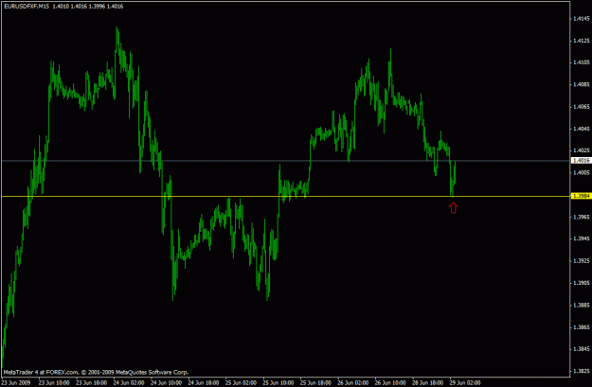This screenshot has width=592, height=387.
Task: Click the 25 Jun 18:00 time label
Action: click(315, 383)
